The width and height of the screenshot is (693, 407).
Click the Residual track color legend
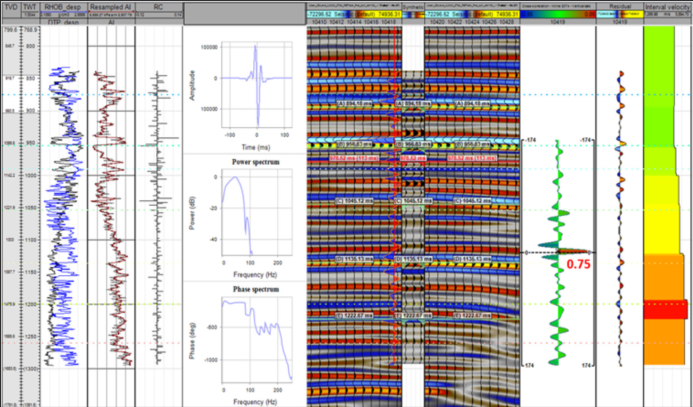(619, 14)
